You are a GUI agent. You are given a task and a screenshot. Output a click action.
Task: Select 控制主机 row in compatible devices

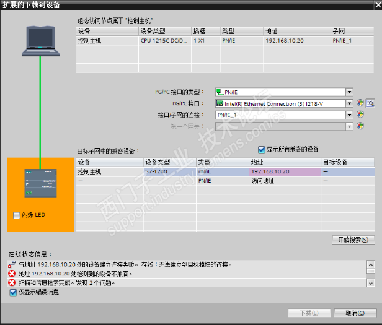click(225, 171)
